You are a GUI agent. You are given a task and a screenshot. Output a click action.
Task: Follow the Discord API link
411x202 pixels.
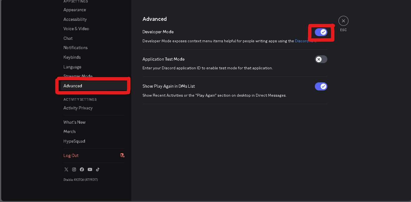point(306,41)
